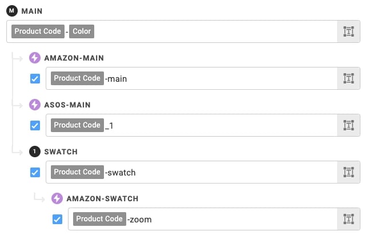
Task: Click the black M badge beside MAIN
Action: [x=12, y=11]
